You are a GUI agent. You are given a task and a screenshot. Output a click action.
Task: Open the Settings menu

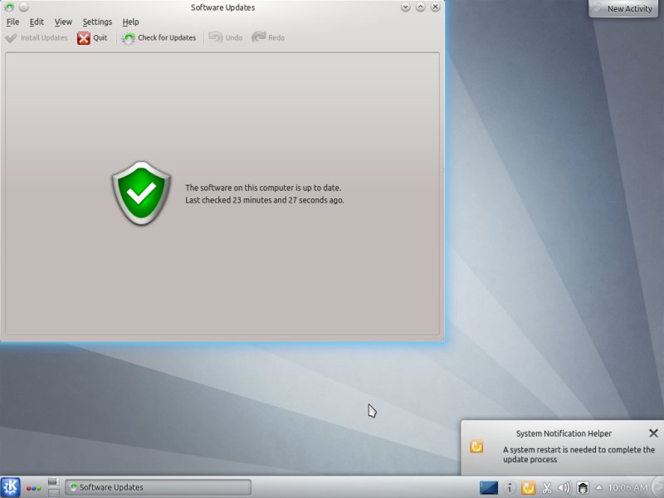(x=97, y=22)
